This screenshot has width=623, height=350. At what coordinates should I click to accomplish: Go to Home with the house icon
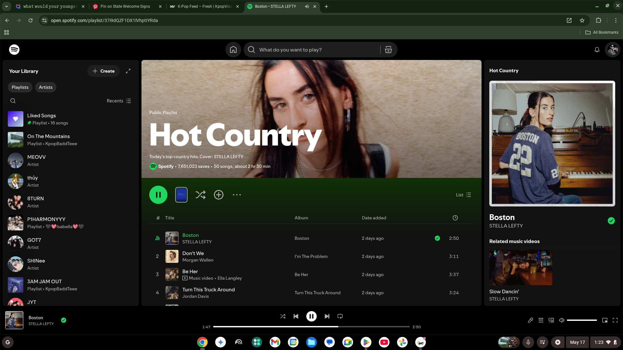233,50
